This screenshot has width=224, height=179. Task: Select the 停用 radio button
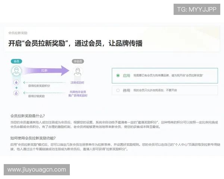[118, 90]
